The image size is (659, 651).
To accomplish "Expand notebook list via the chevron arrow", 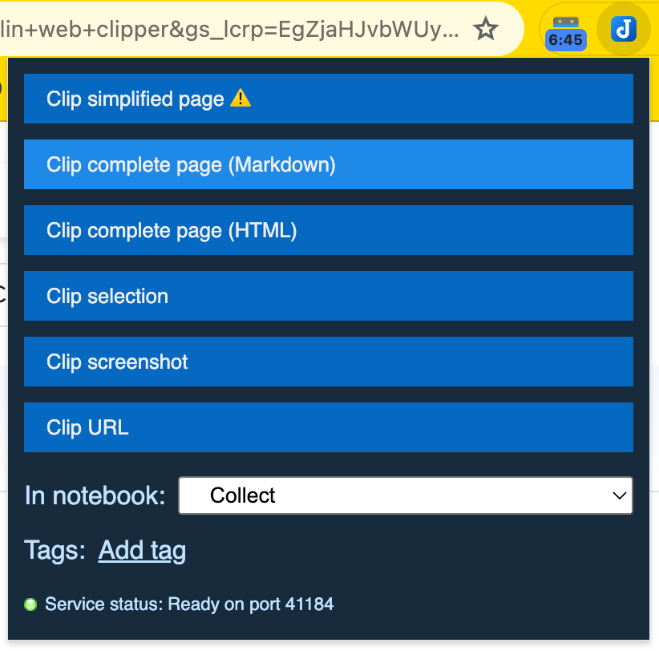I will click(x=619, y=495).
